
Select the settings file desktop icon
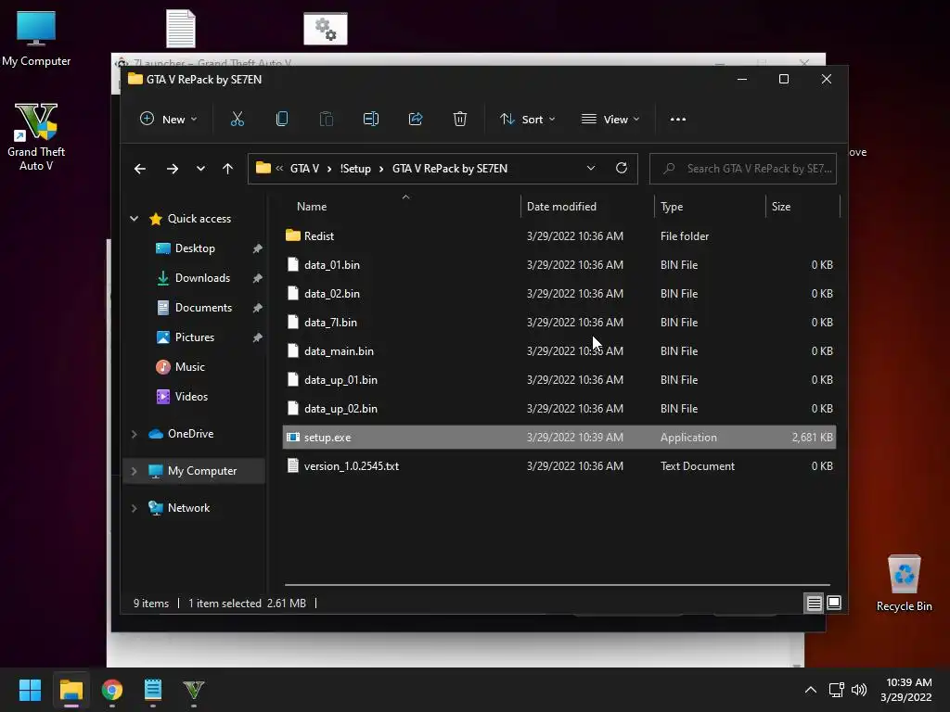click(x=326, y=29)
